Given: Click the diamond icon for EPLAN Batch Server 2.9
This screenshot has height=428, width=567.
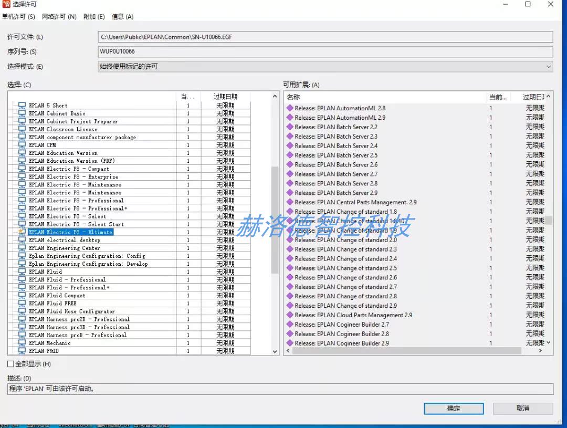Looking at the screenshot, I should click(290, 193).
